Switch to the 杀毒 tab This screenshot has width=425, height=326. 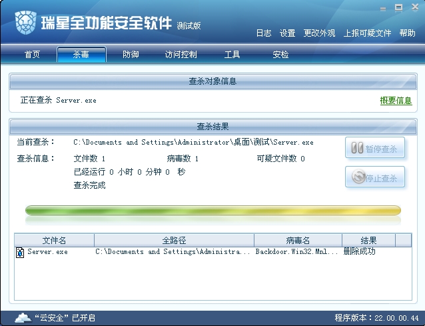[x=81, y=55]
